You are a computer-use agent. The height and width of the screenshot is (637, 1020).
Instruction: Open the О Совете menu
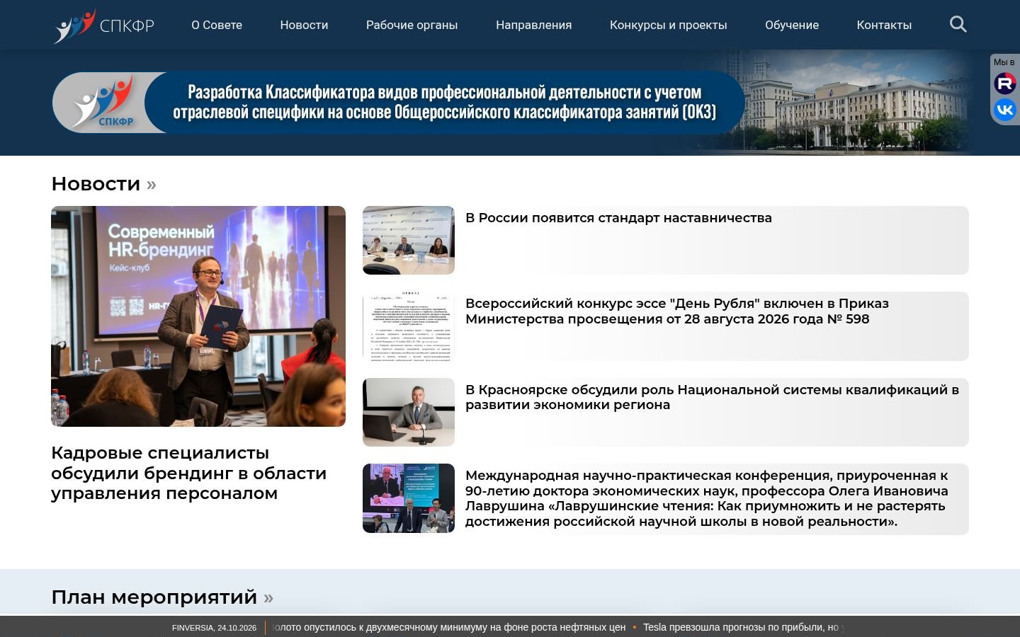(217, 25)
